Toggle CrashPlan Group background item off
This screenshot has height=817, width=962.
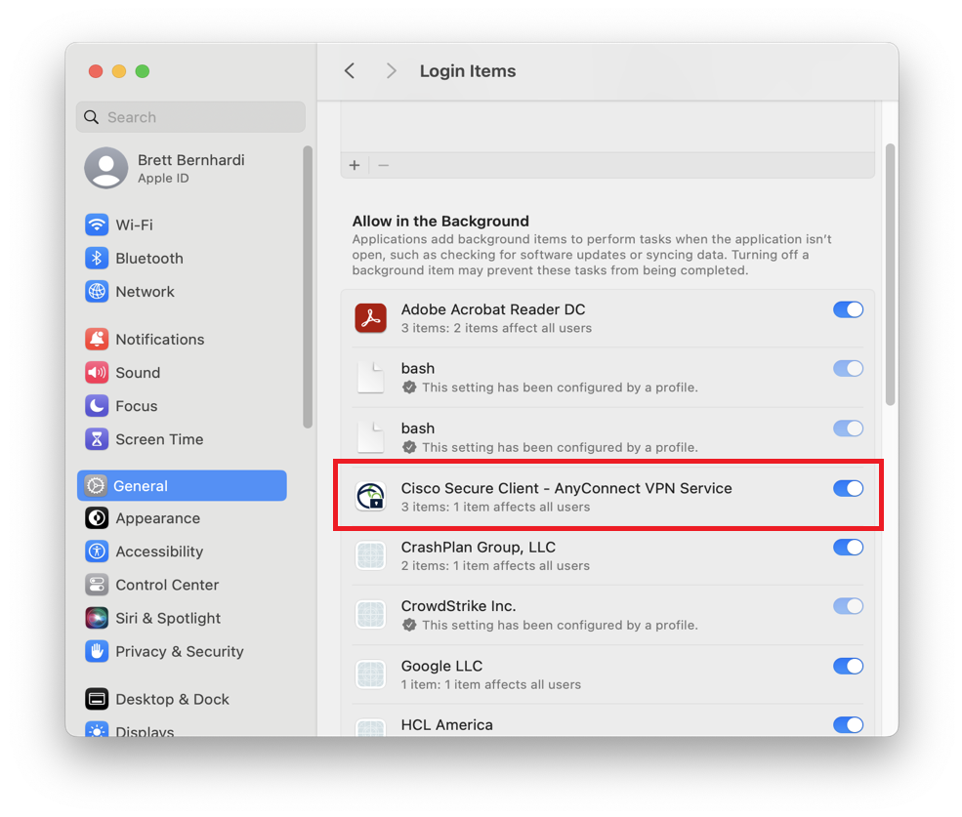(848, 548)
